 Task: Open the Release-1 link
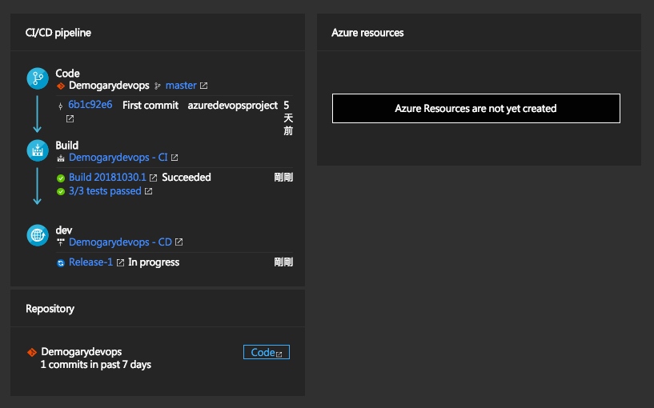(90, 262)
